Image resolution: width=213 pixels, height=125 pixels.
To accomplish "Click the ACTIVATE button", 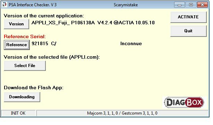I will coord(188,17).
